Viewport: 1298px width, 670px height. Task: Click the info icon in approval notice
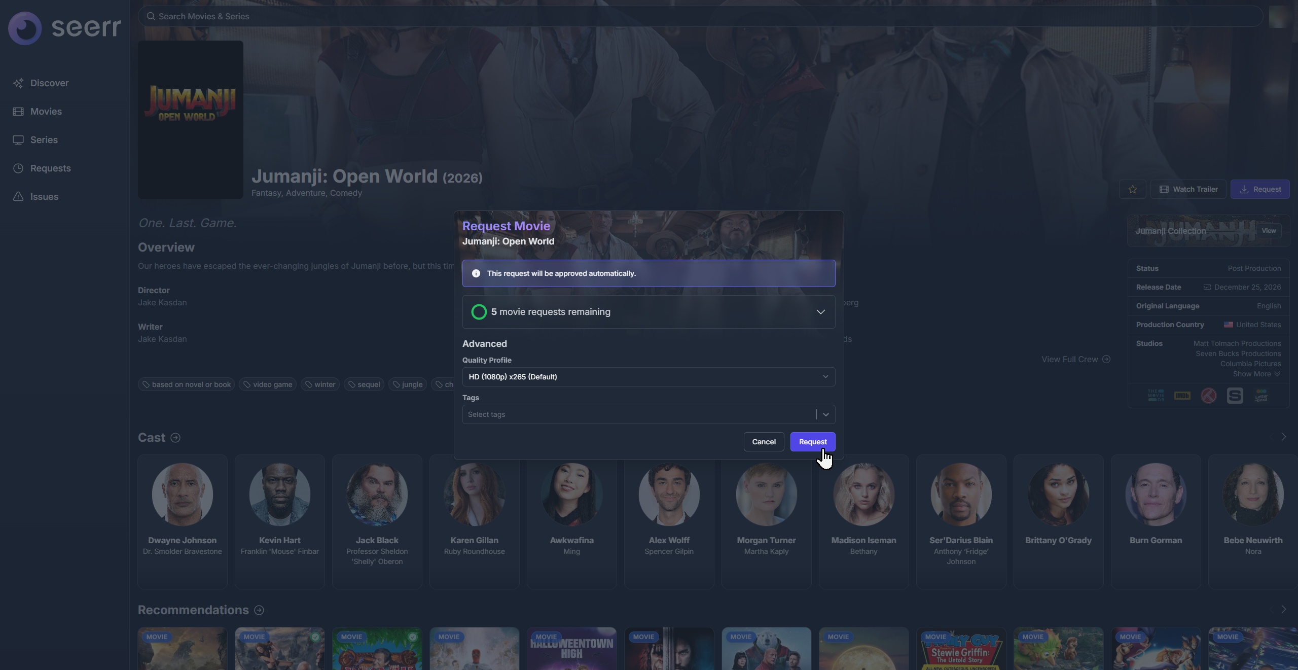click(476, 273)
